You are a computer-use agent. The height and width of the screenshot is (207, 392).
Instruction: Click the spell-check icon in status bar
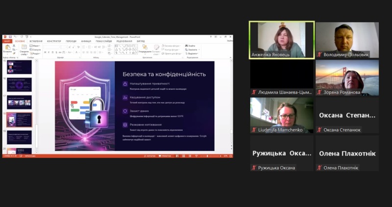coord(21,156)
